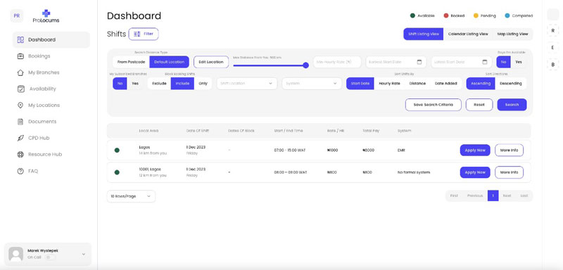This screenshot has height=270, width=563.
Task: Click the ProLocums logo
Action: tap(46, 16)
